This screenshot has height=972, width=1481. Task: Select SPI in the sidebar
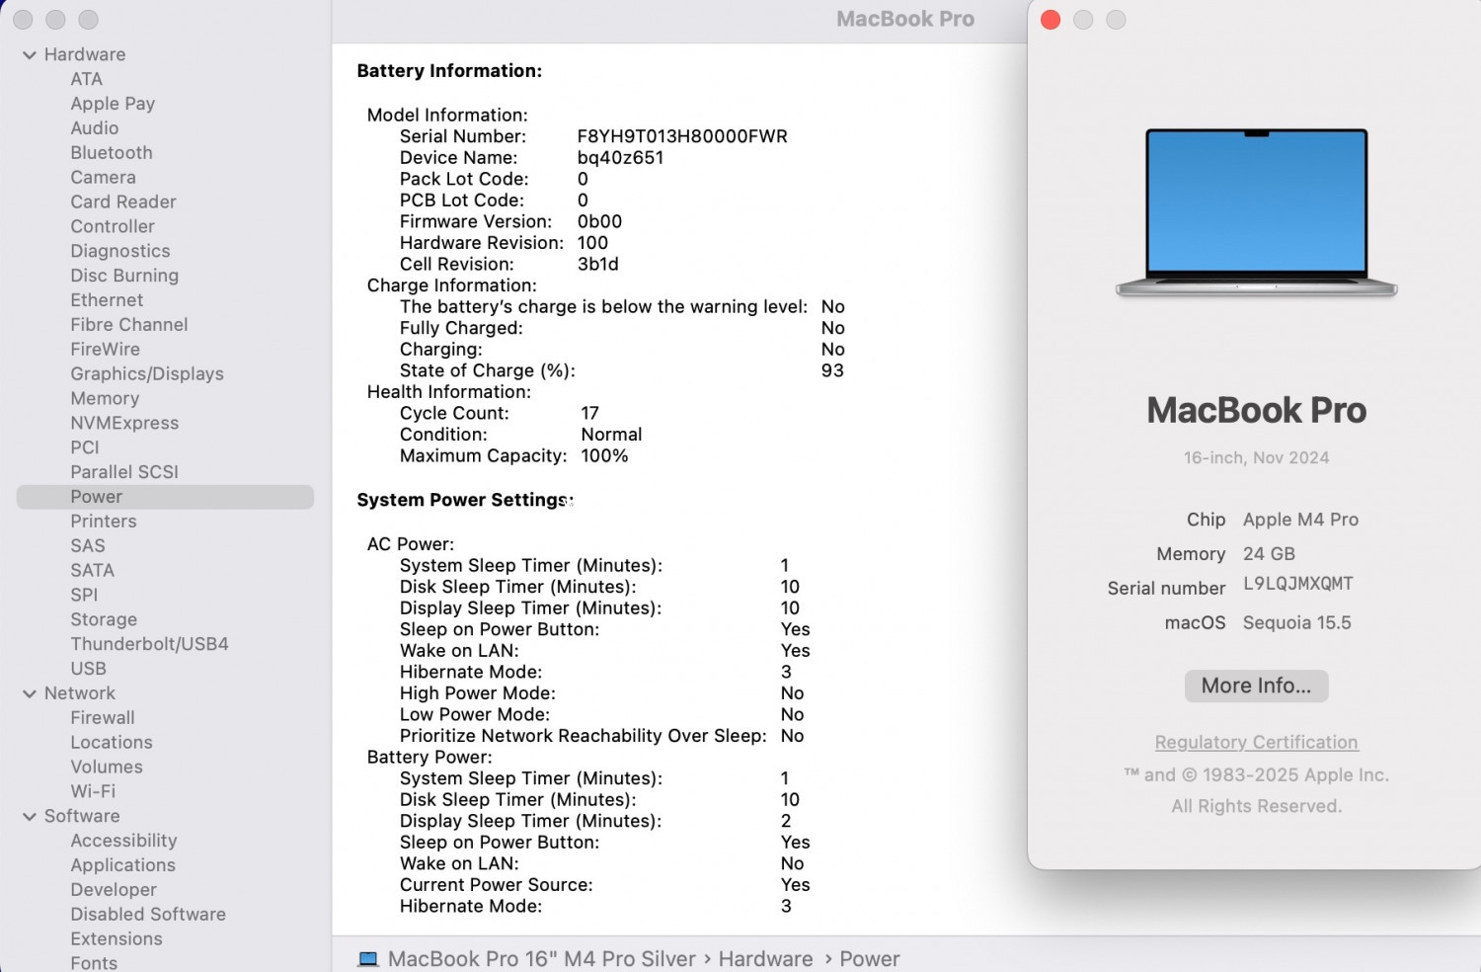pyautogui.click(x=84, y=595)
